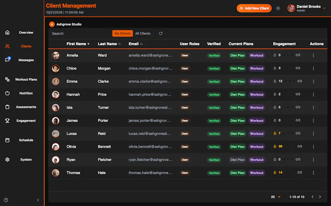
Task: Click Daniel Brooks profile avatar
Action: coord(291,8)
